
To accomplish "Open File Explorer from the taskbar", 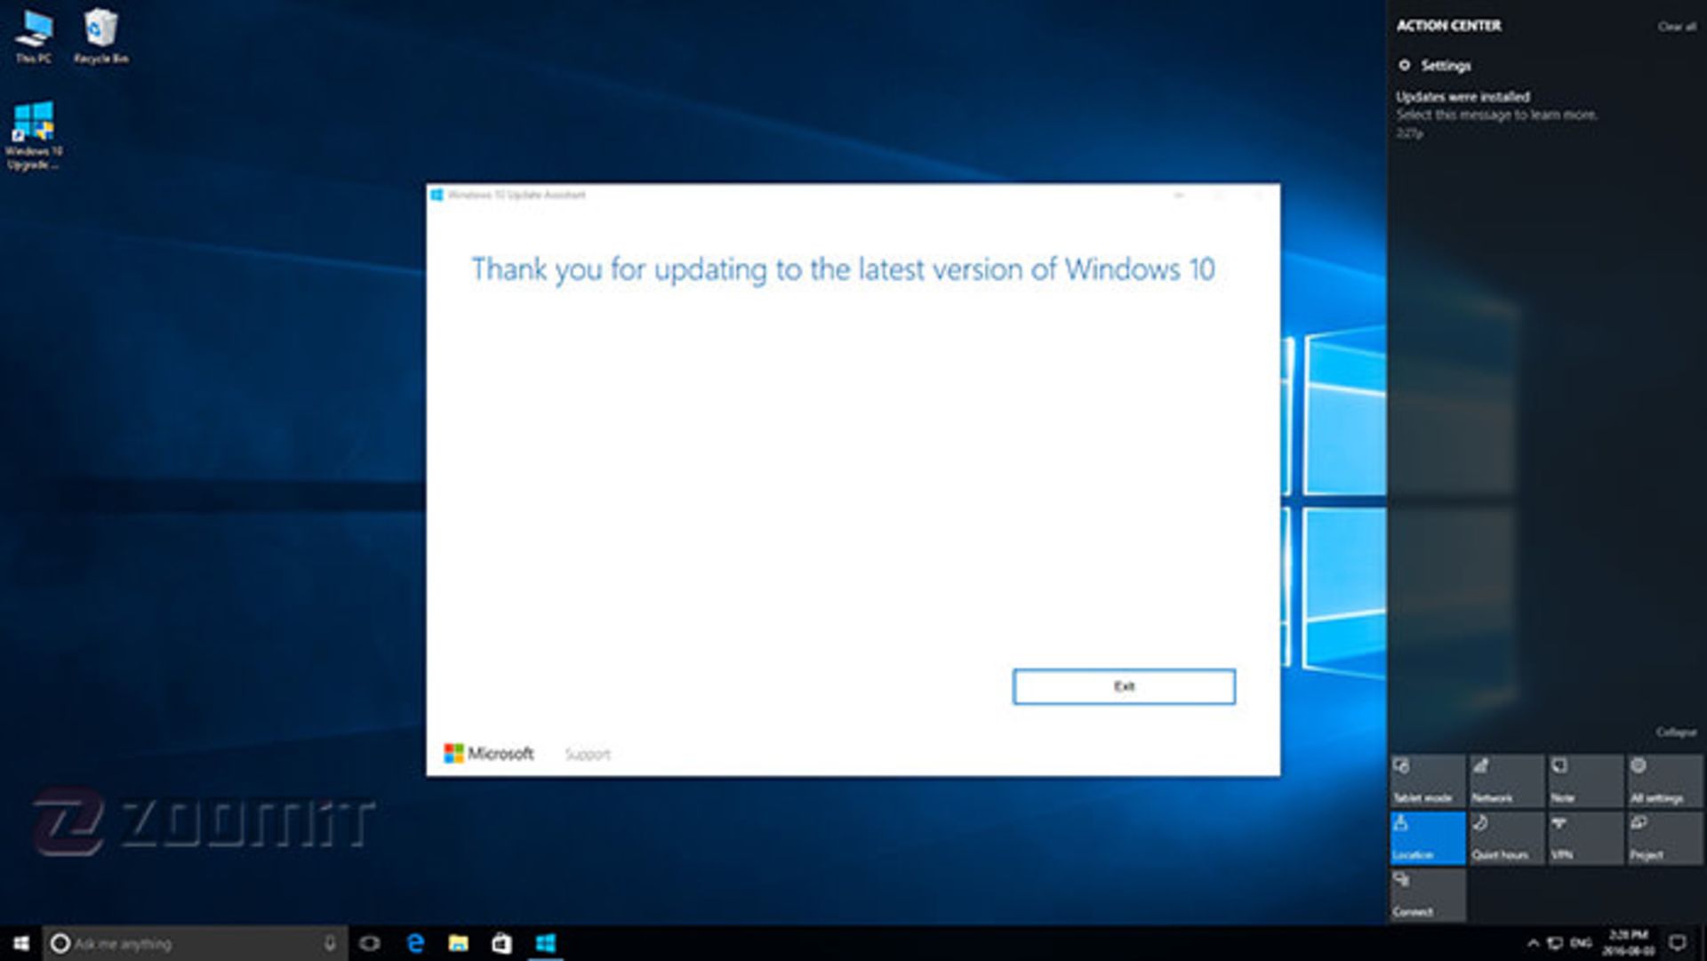I will 458,943.
